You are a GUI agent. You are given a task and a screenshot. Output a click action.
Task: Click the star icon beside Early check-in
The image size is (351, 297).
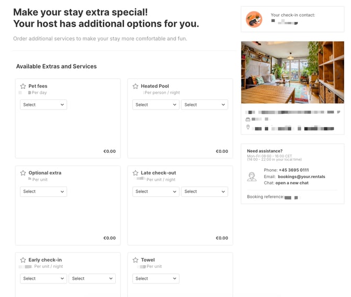(x=23, y=260)
